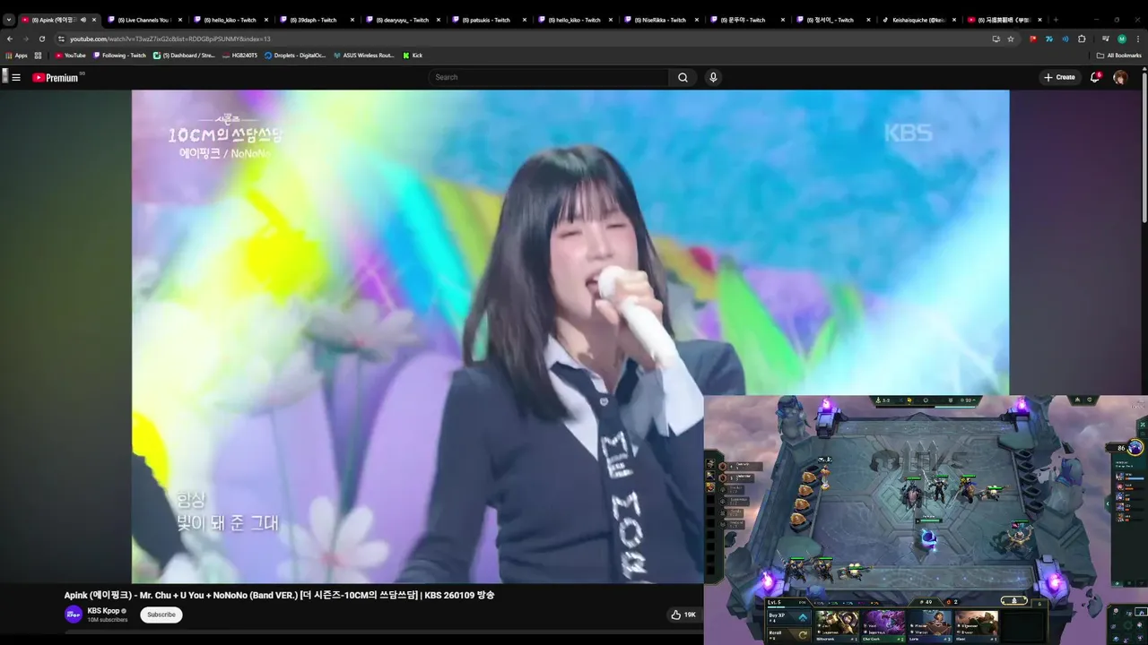Open the tab search dropdown arrow

(9, 20)
